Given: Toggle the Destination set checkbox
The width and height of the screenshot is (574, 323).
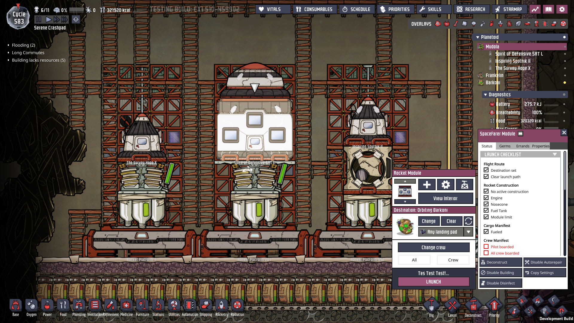Looking at the screenshot, I should pyautogui.click(x=486, y=170).
